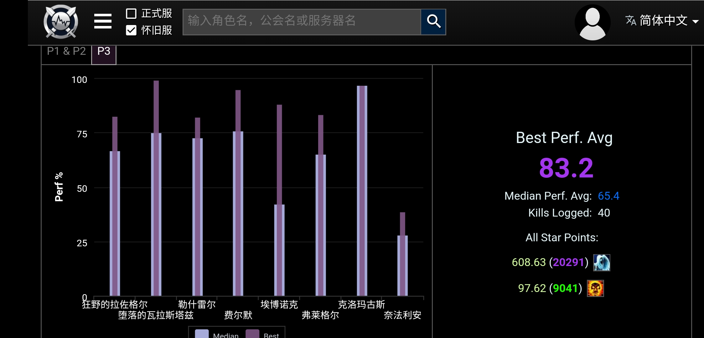704x338 pixels.
Task: Open the hamburger navigation menu
Action: point(102,22)
